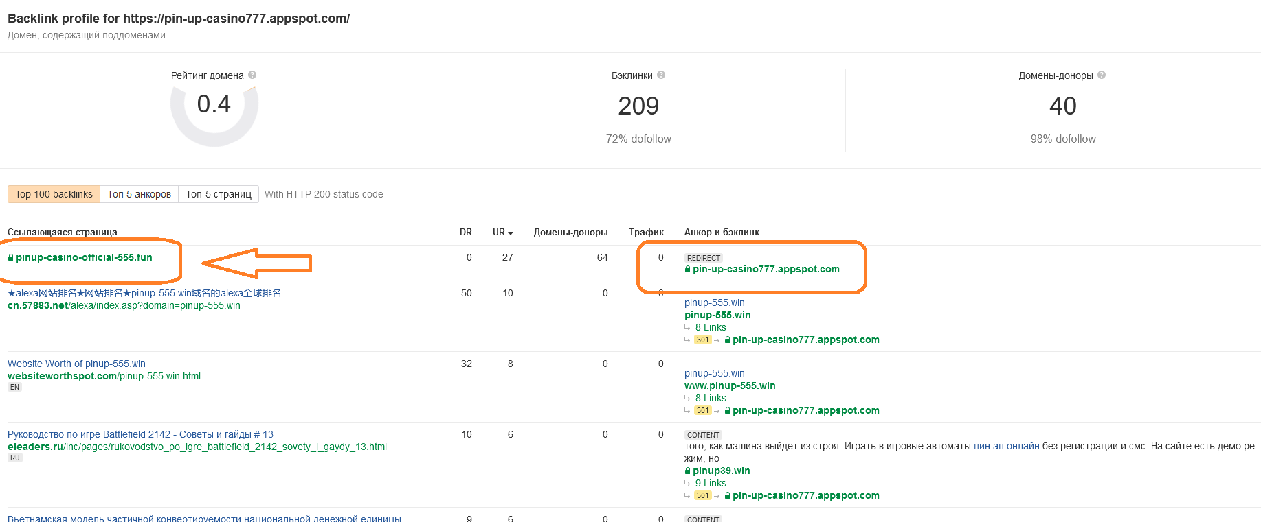Click With HTTP 200 status code note
Screen dimensions: 1261x522
324,194
